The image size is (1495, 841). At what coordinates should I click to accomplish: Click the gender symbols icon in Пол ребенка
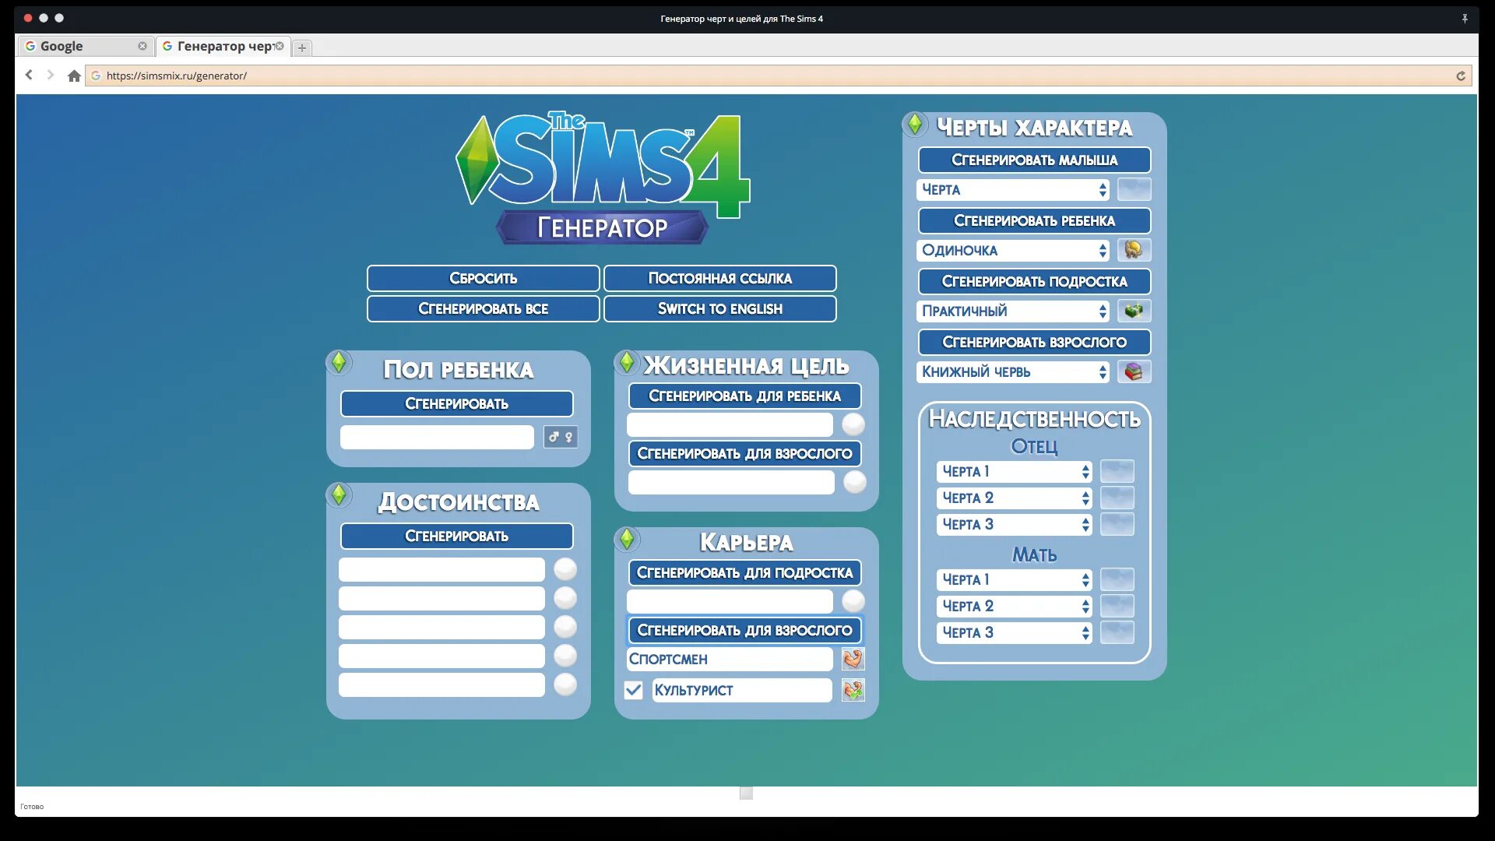click(561, 437)
